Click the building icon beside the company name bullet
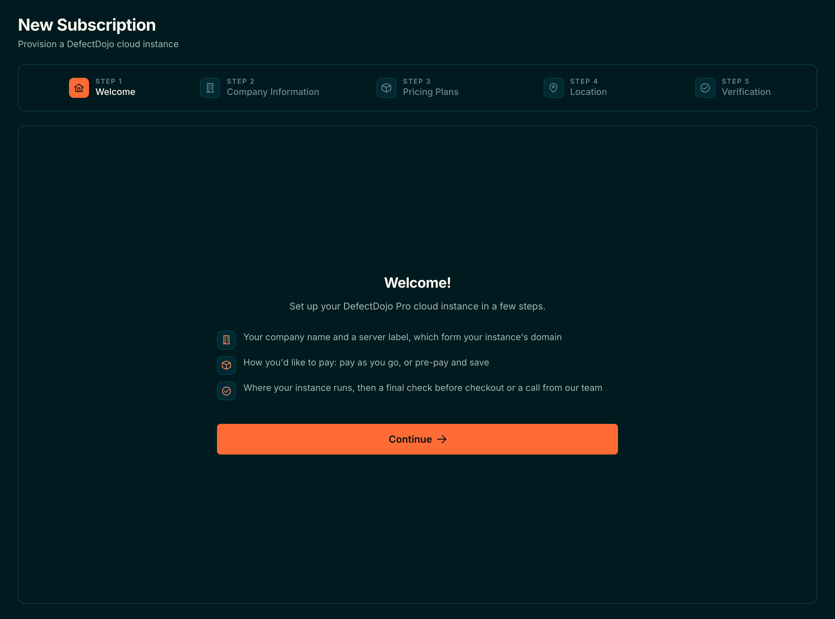 (226, 340)
